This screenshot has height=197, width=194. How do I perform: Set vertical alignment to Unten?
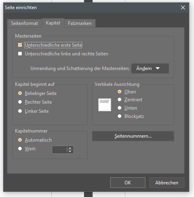pos(119,108)
